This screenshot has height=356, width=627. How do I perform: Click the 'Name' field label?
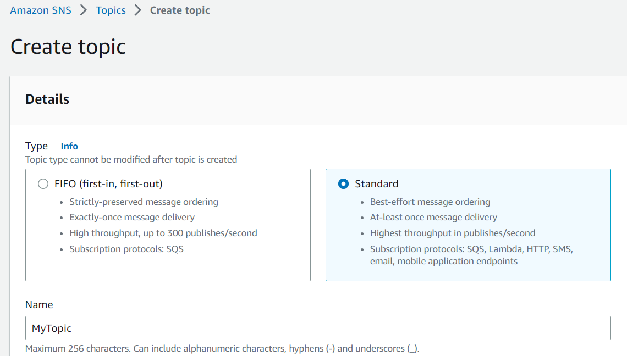(x=39, y=304)
